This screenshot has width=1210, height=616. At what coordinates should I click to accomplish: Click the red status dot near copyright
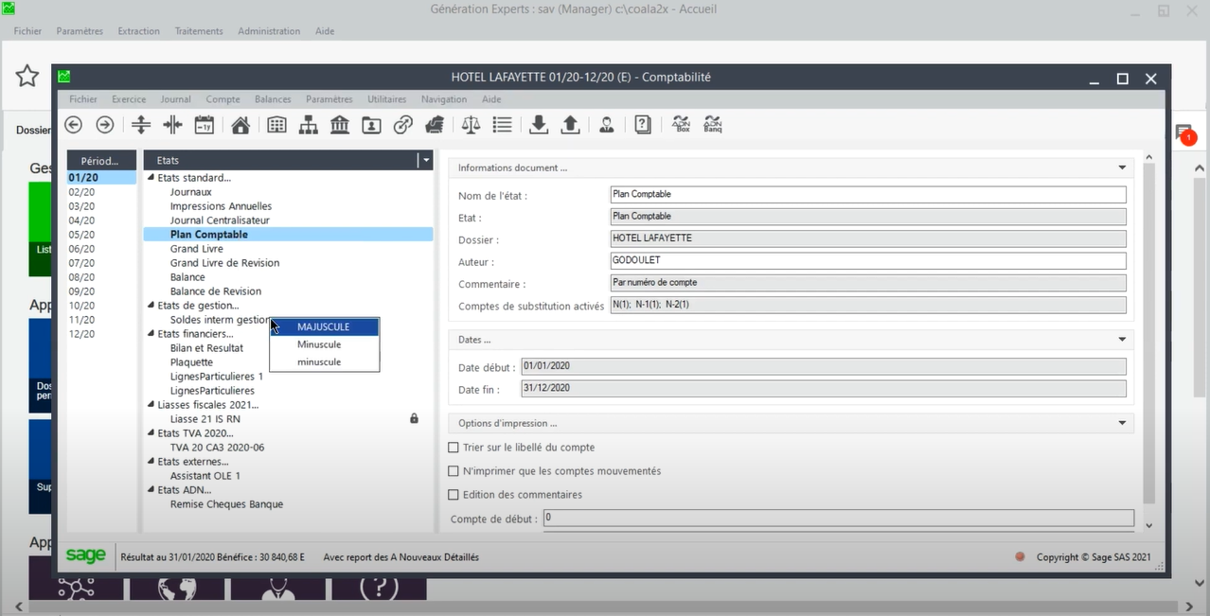1020,557
